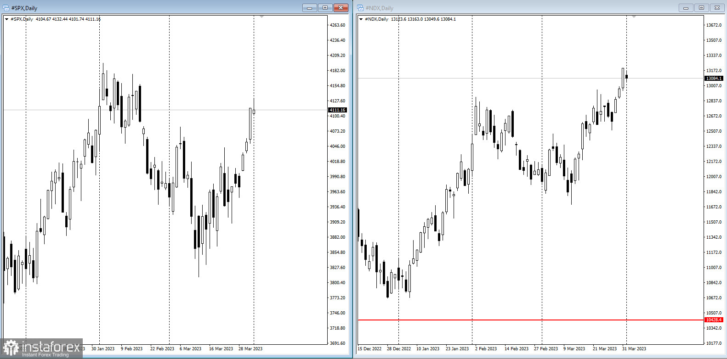Click the 11342.0 price on NDX axis
Image resolution: width=727 pixels, height=359 pixels.
714,237
